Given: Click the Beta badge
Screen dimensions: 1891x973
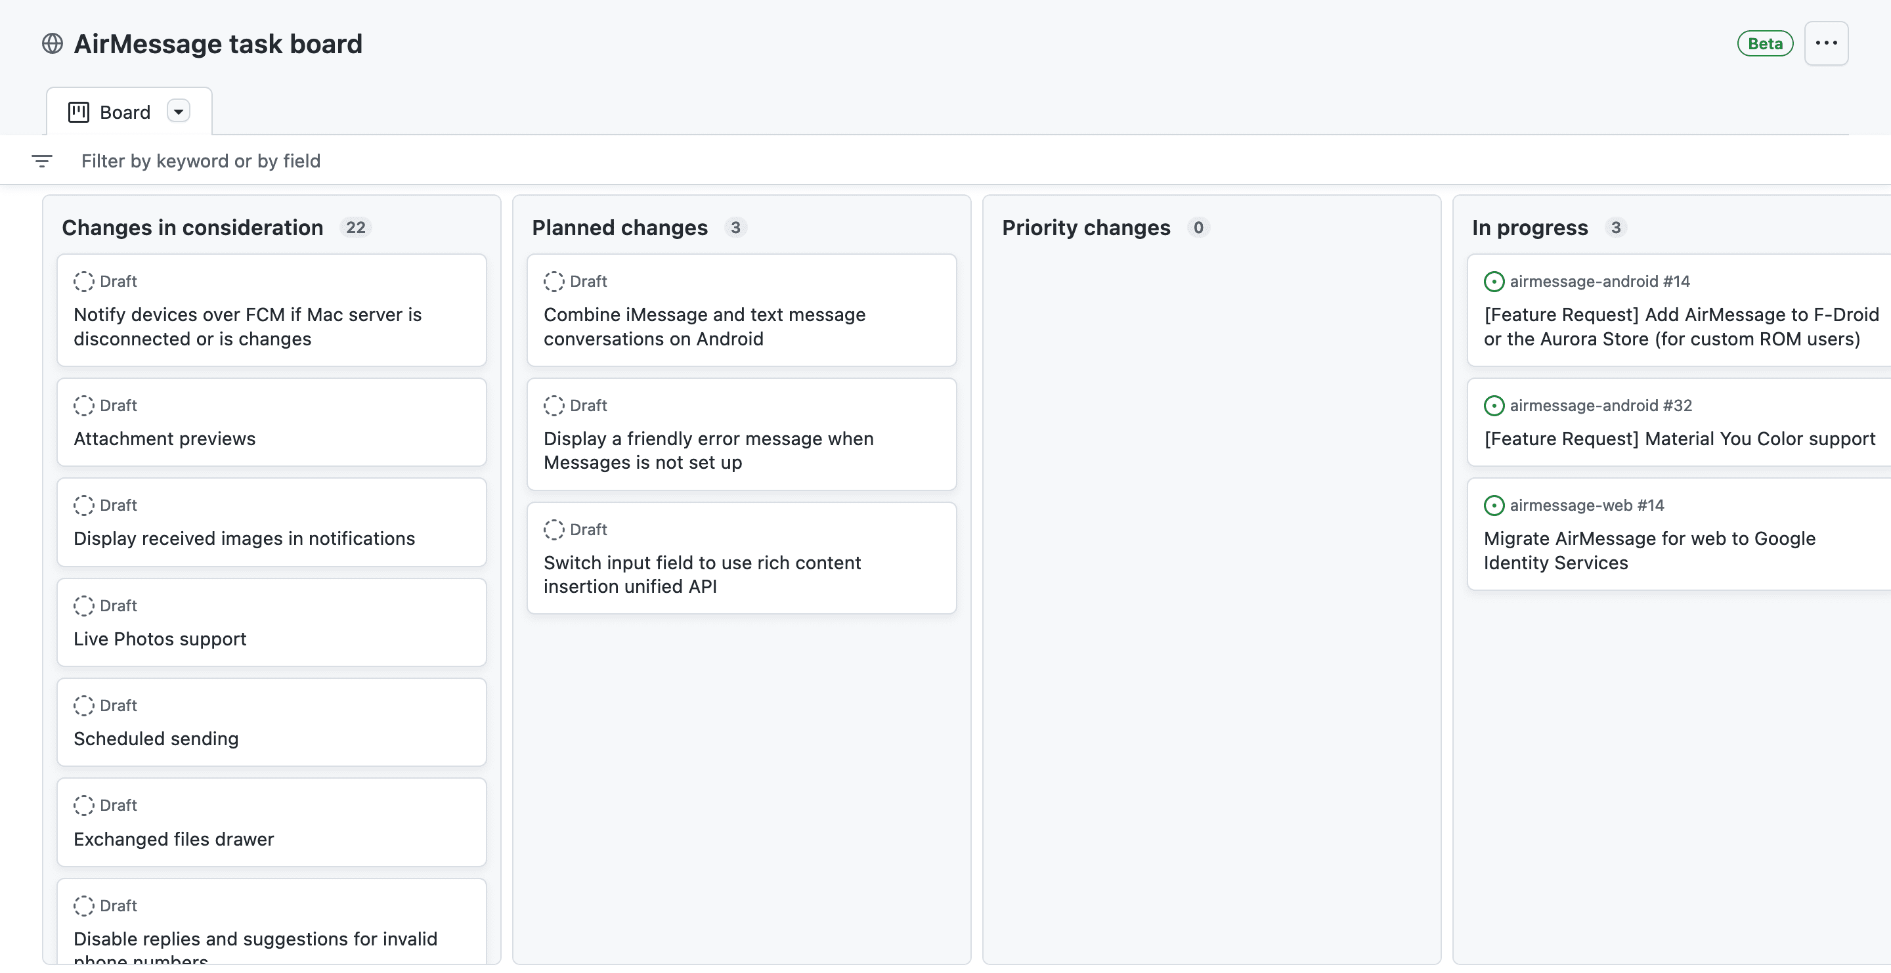Looking at the screenshot, I should point(1765,43).
